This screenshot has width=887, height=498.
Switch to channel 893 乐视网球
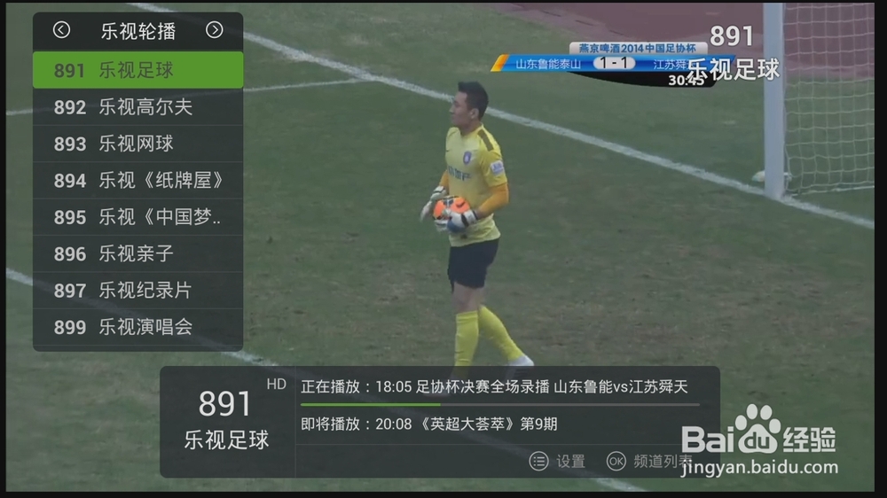[138, 144]
